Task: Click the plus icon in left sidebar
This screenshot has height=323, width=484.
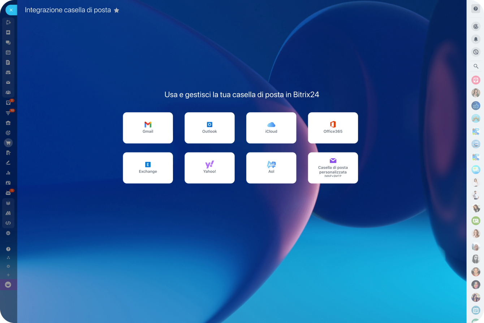Action: coord(8,275)
